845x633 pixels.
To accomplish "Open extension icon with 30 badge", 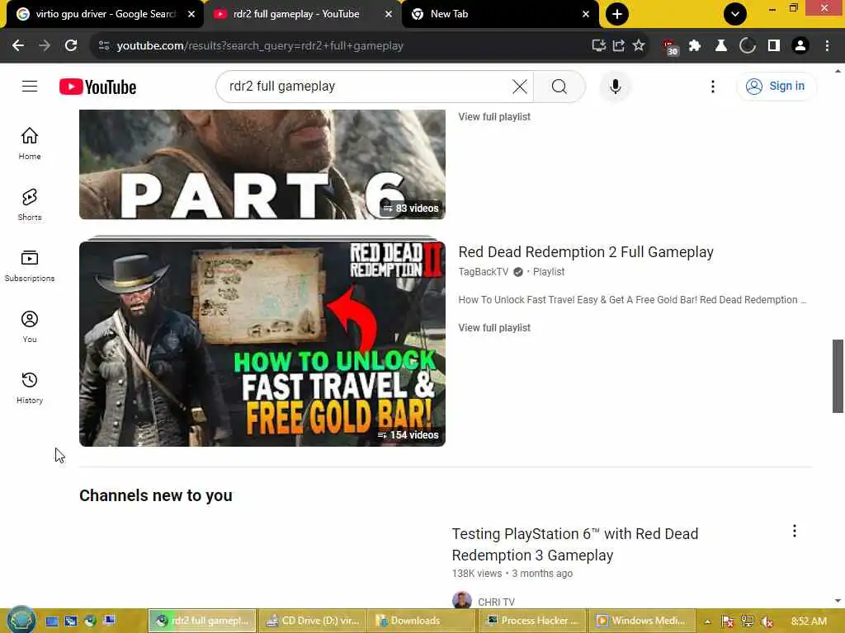I will click(670, 47).
